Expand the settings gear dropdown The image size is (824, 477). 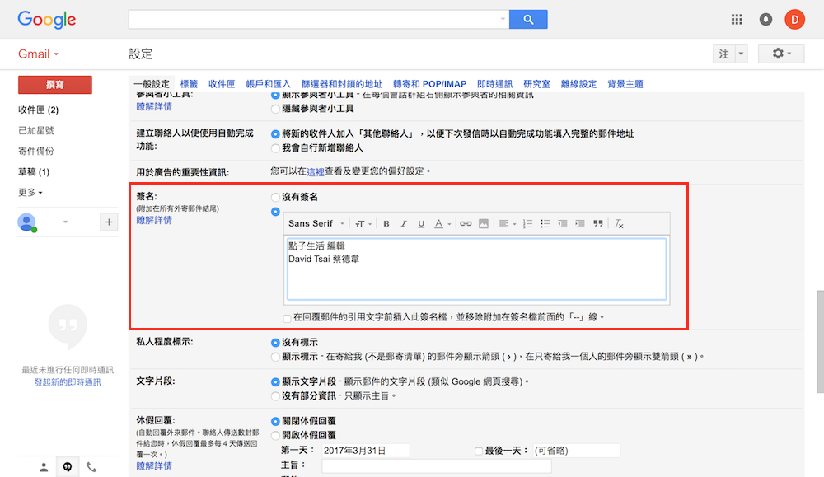click(781, 54)
